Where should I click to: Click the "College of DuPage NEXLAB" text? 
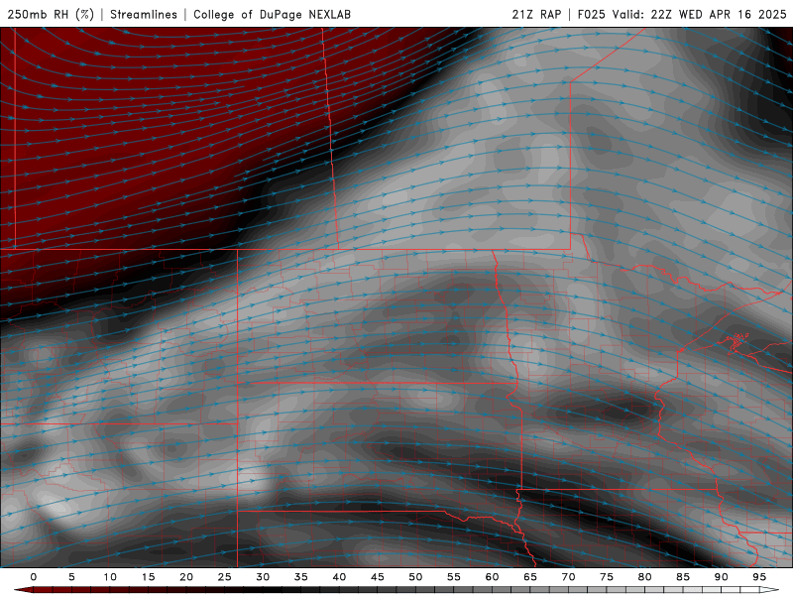pos(272,15)
